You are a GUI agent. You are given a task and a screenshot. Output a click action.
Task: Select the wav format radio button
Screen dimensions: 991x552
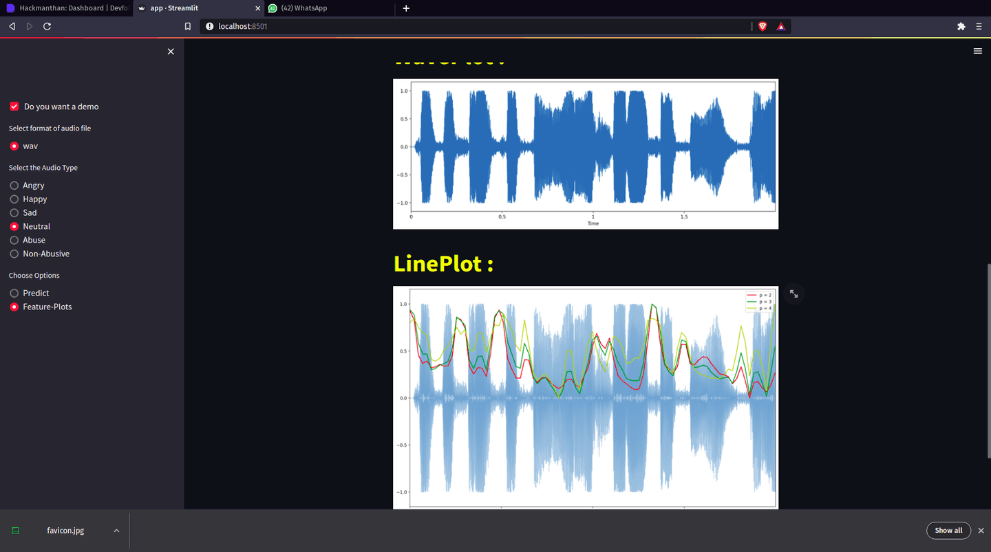(x=14, y=146)
